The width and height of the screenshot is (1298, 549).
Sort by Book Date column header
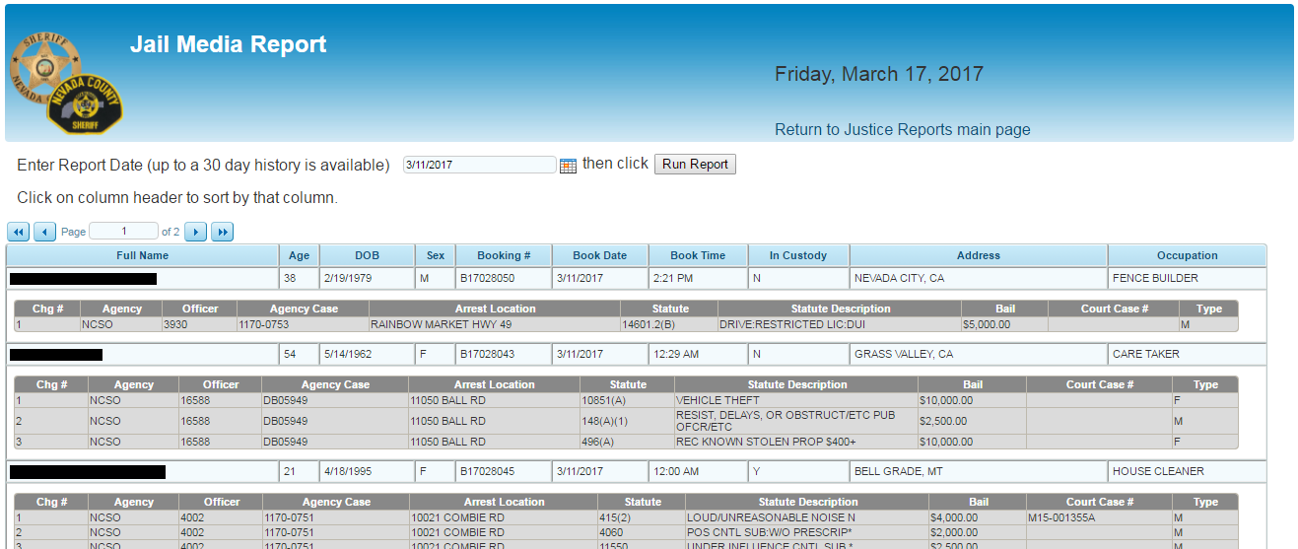pos(599,255)
